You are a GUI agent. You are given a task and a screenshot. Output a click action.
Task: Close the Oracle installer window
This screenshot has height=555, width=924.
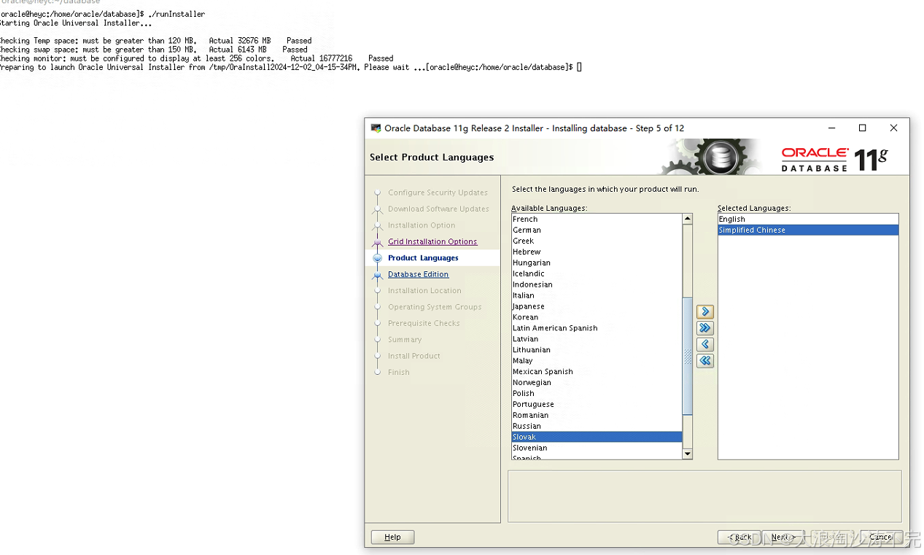pyautogui.click(x=893, y=128)
